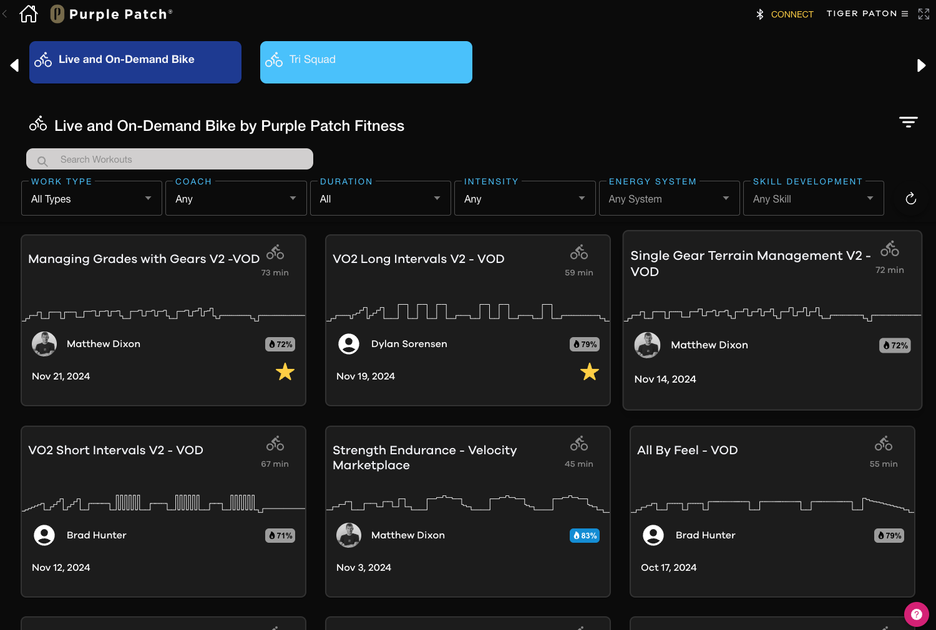936x630 pixels.
Task: Click the Nov 14, 2024 date
Action: click(665, 379)
